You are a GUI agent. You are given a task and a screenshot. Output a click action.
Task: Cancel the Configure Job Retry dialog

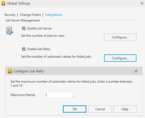point(100,109)
